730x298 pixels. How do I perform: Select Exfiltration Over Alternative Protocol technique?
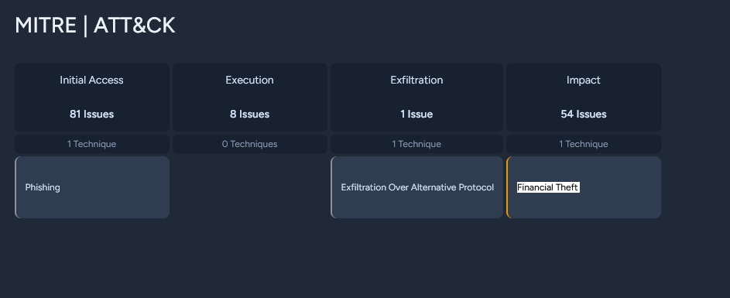coord(416,187)
